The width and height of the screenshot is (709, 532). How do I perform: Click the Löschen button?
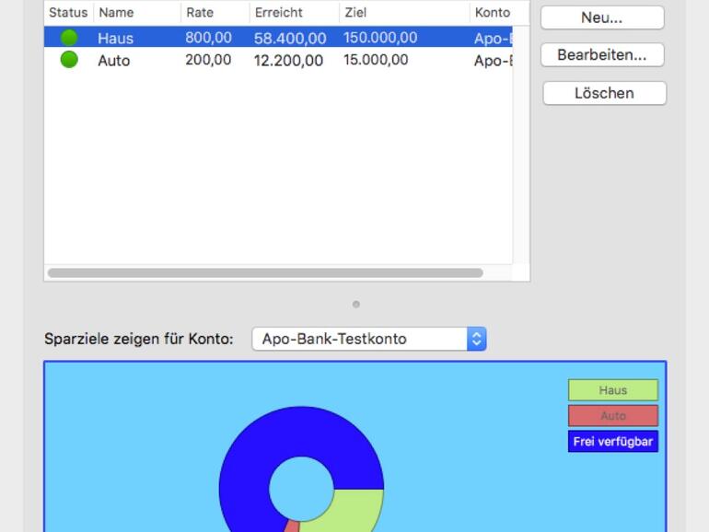[605, 93]
